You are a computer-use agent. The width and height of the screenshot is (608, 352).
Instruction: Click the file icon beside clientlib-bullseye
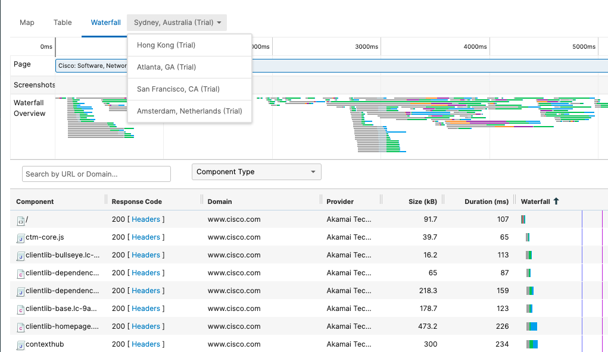(21, 256)
